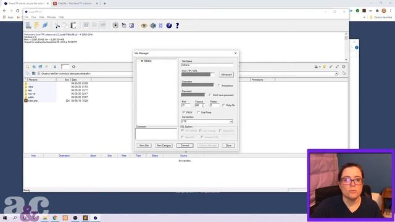The height and width of the screenshot is (222, 395).
Task: Open the remote path dropdown arrow
Action: 336,74
